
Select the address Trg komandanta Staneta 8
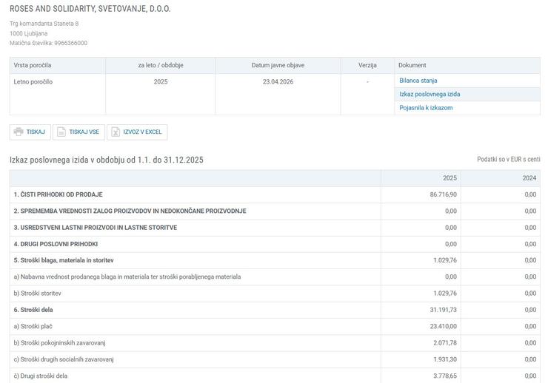pos(44,24)
